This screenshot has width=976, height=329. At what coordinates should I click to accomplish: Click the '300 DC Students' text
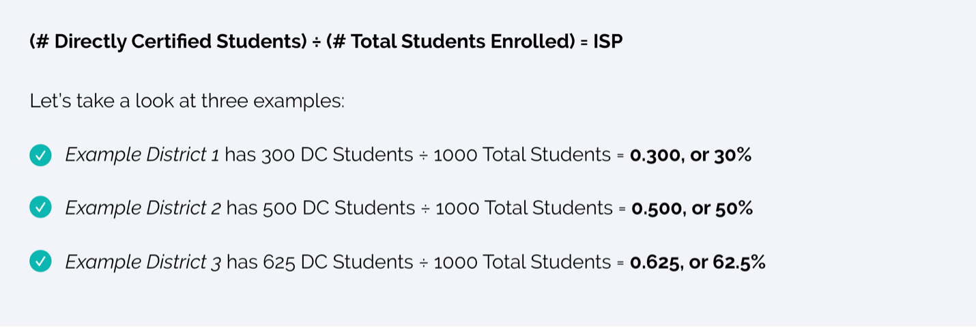[337, 156]
